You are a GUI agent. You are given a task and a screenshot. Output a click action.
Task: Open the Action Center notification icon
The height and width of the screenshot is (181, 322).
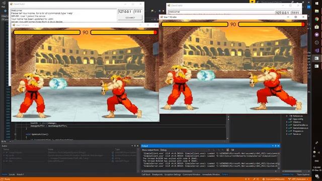click(317, 176)
